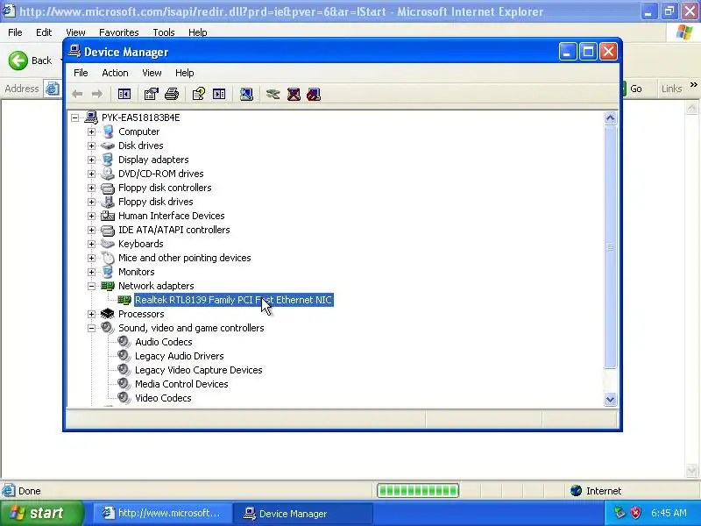
Task: Toggle the Show/Hide Action Pane toolbar icon
Action: pyautogui.click(x=219, y=94)
